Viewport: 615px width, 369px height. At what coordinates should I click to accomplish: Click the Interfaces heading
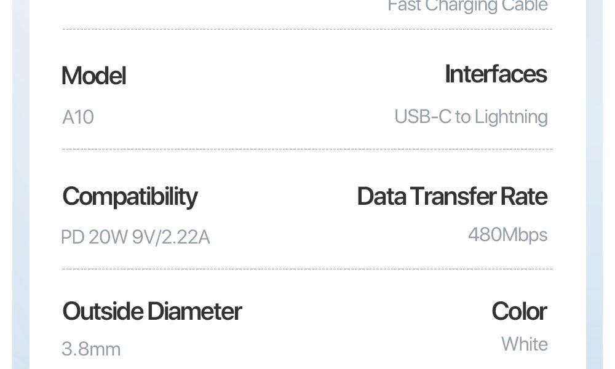(496, 74)
